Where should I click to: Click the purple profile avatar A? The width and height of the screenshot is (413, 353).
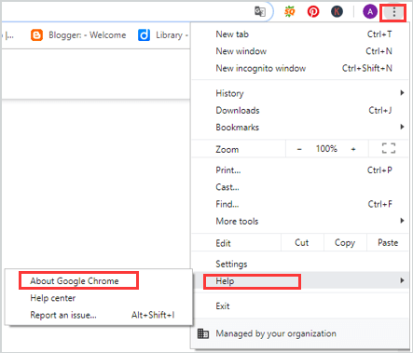click(x=370, y=12)
